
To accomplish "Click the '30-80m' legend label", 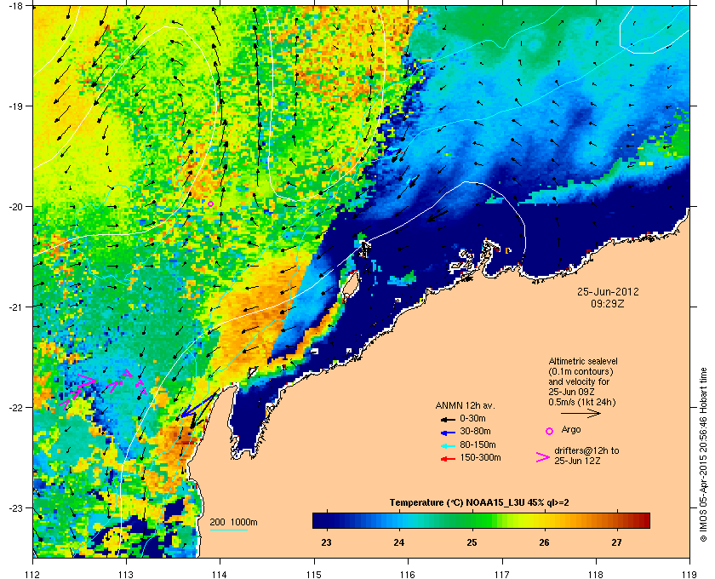I will [x=475, y=431].
